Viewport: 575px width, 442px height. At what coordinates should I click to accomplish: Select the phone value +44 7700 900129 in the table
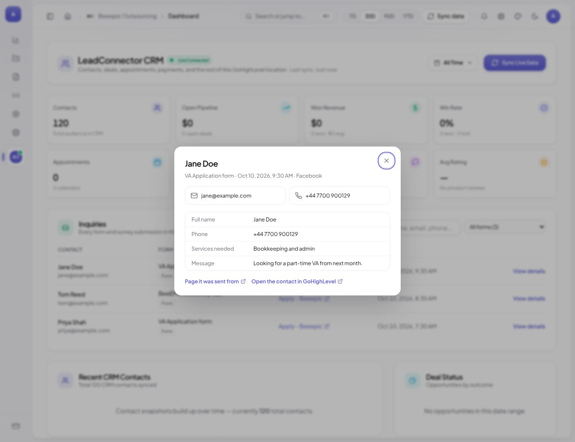276,234
